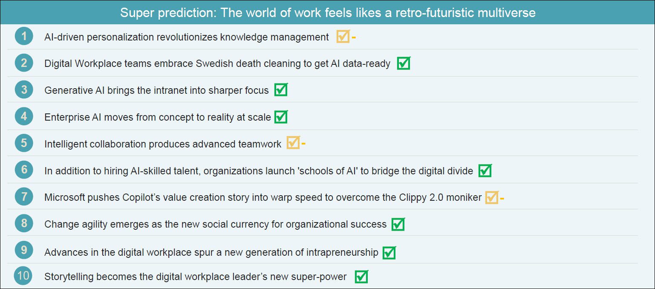Toggle checkbox beside 'schools of AI' prediction

485,171
